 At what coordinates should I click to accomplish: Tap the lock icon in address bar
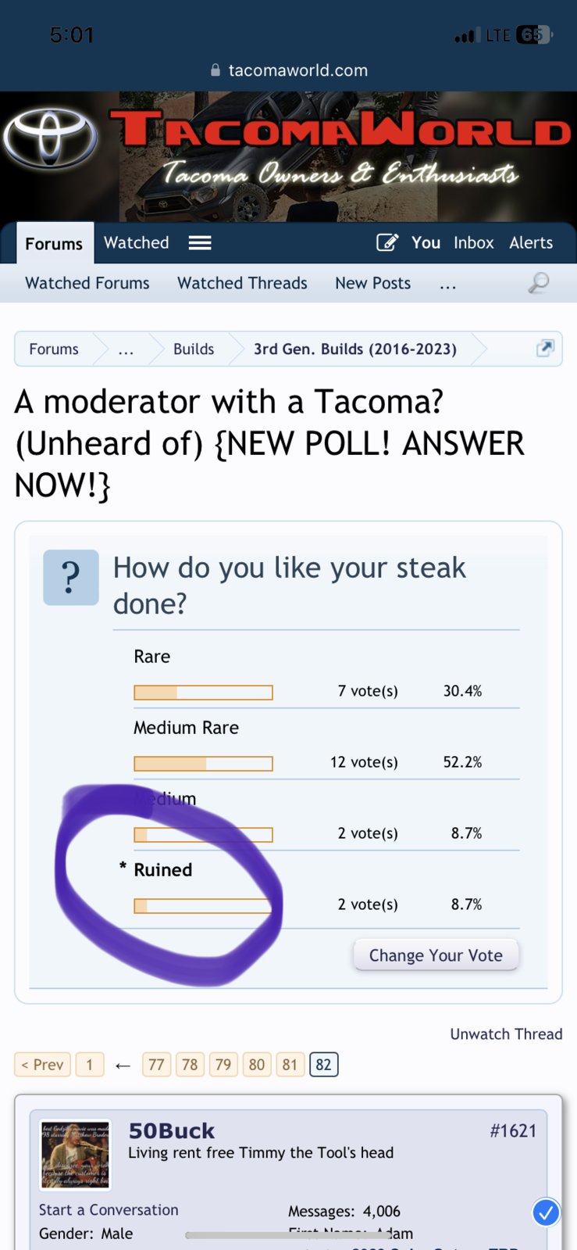[x=215, y=70]
